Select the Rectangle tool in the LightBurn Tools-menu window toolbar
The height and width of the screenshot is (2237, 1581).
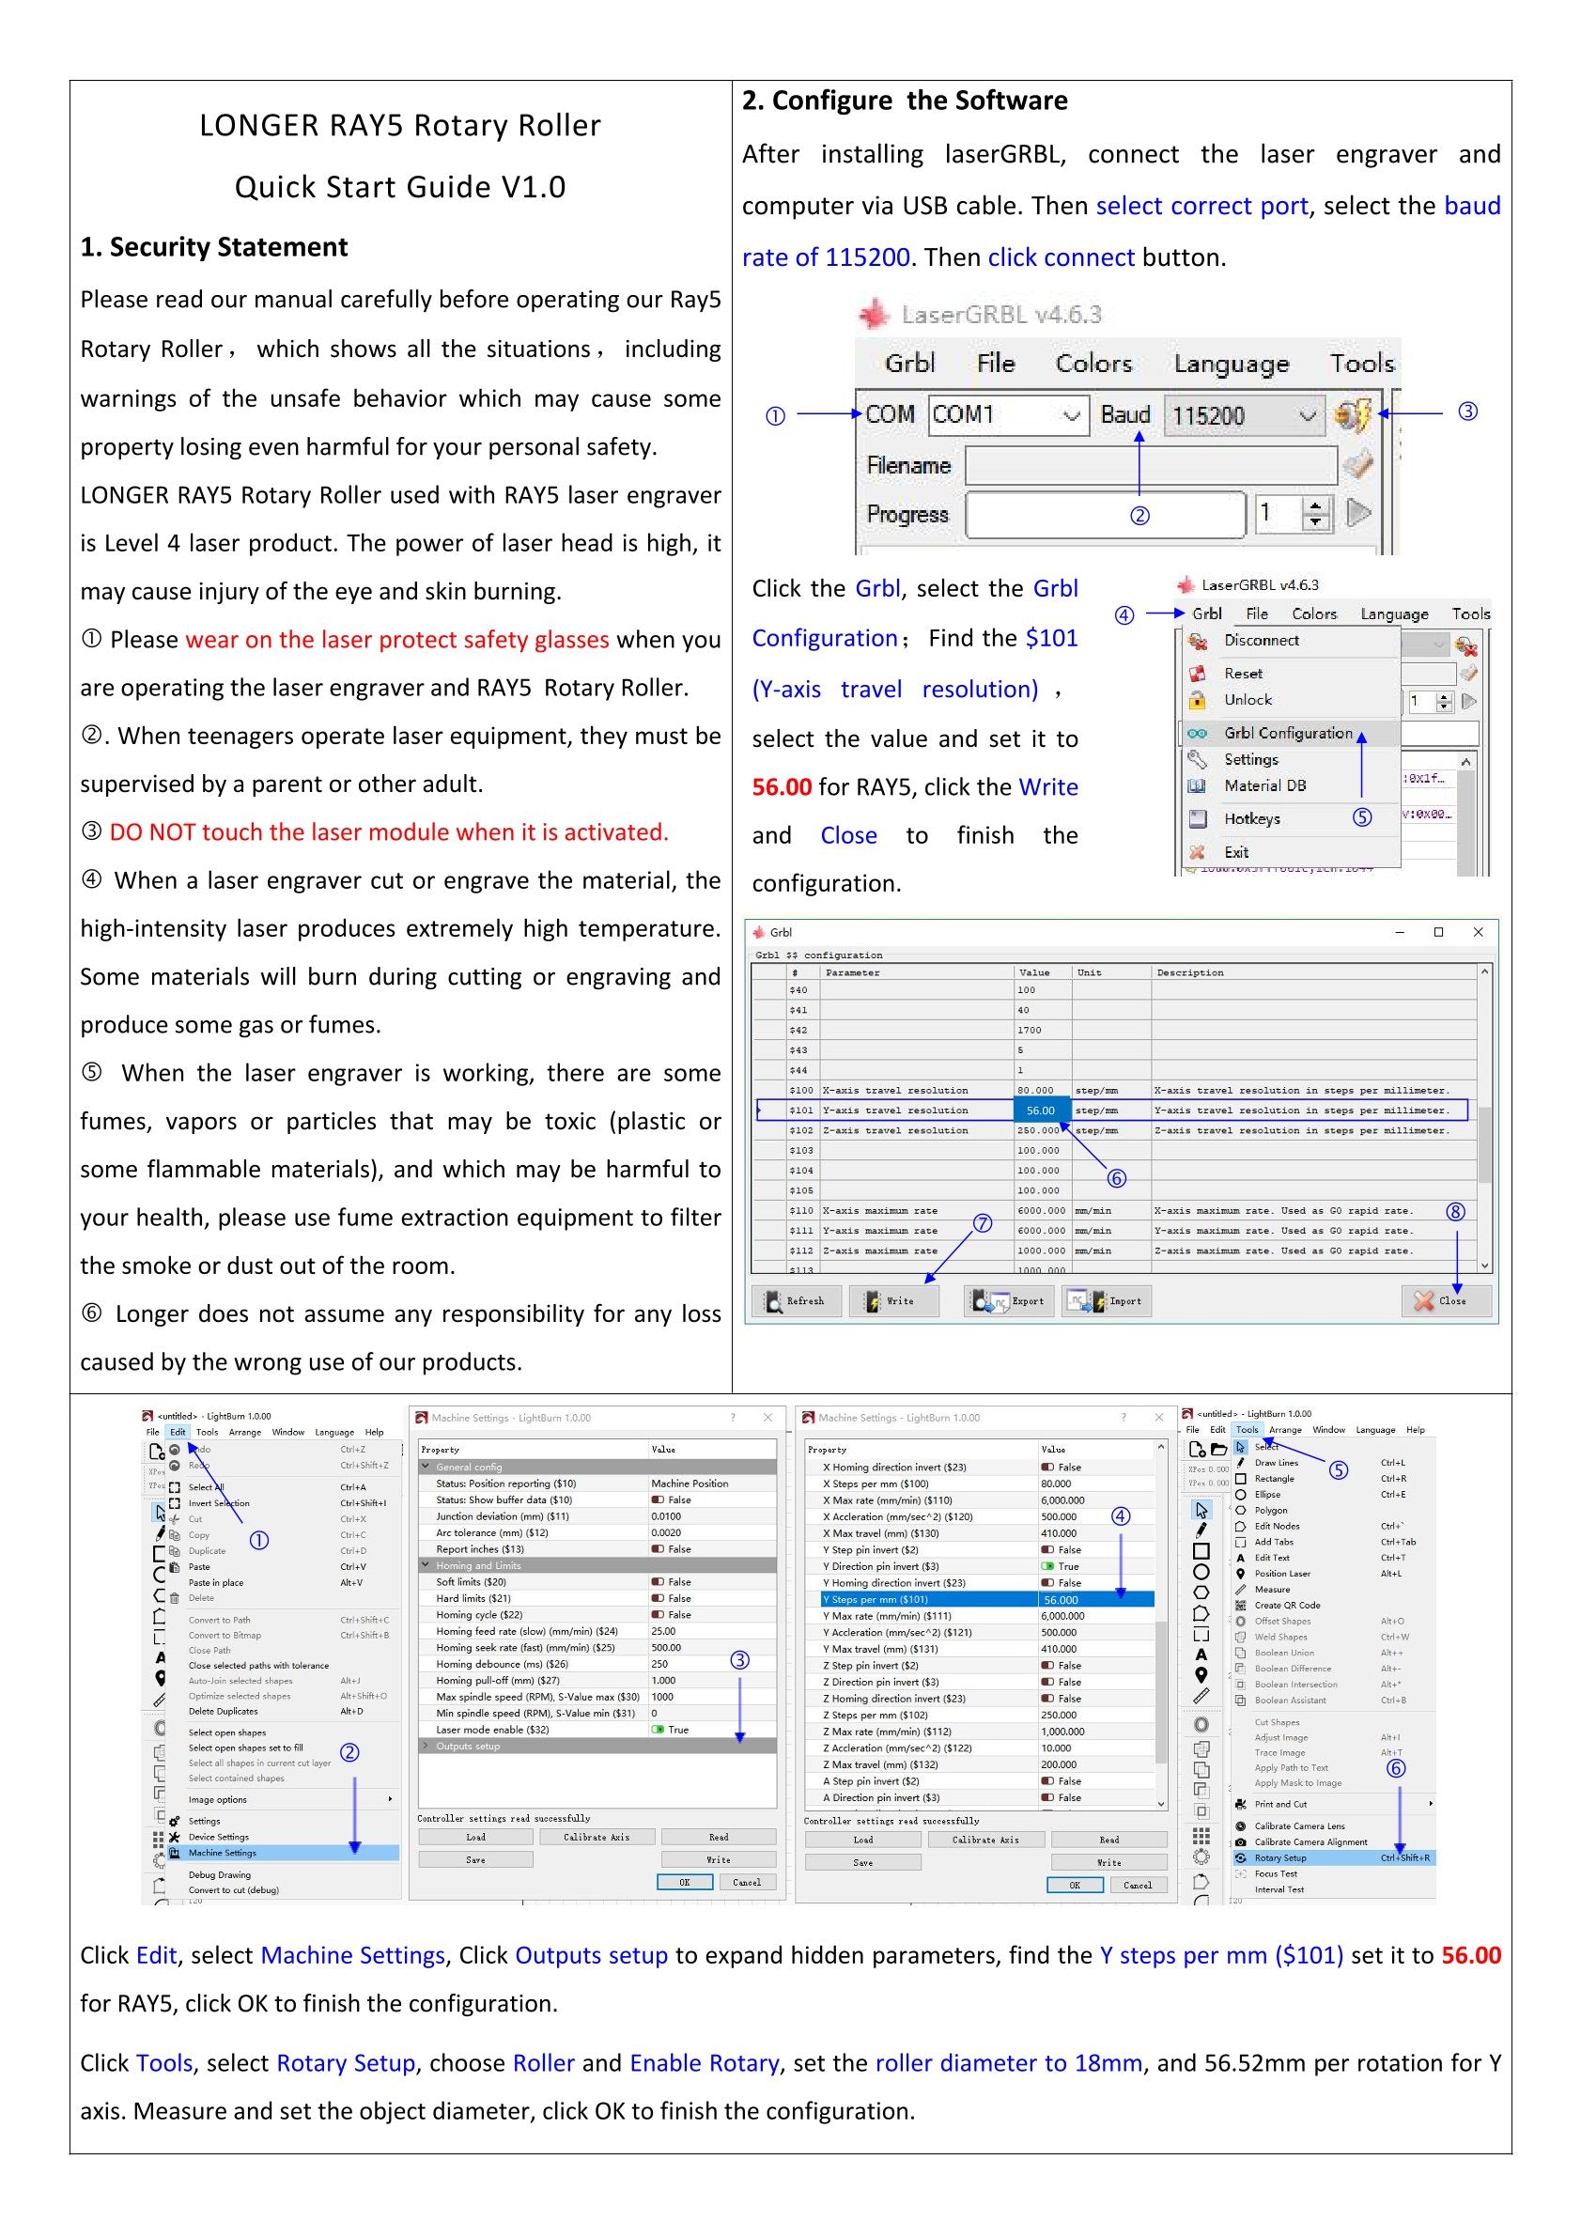(1201, 1551)
